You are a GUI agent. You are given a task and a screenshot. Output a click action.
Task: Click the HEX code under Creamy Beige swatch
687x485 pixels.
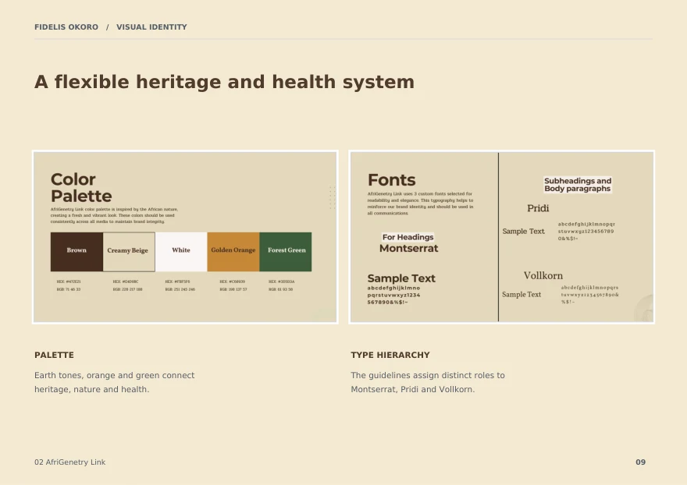pos(126,282)
